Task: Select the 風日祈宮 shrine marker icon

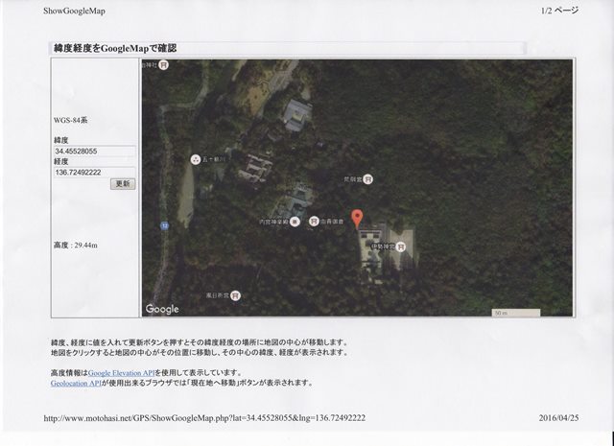Action: [x=235, y=295]
